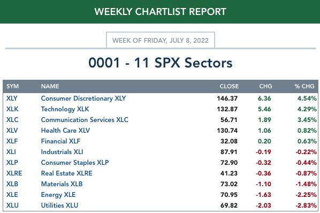Click the SYM column header

(12, 86)
